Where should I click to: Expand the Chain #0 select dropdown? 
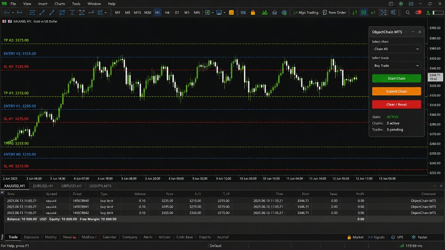(x=396, y=49)
